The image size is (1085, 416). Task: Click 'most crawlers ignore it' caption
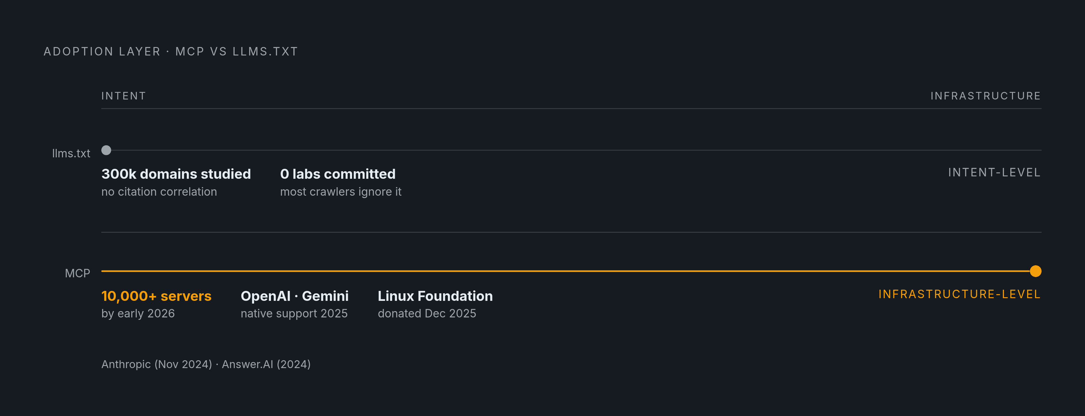[341, 192]
